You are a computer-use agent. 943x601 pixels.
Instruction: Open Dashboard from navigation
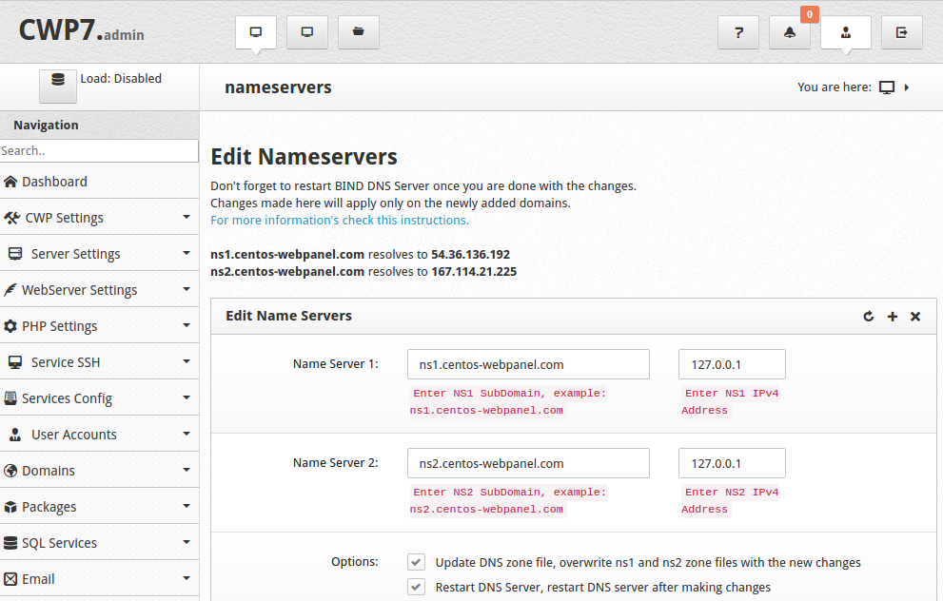[99, 181]
